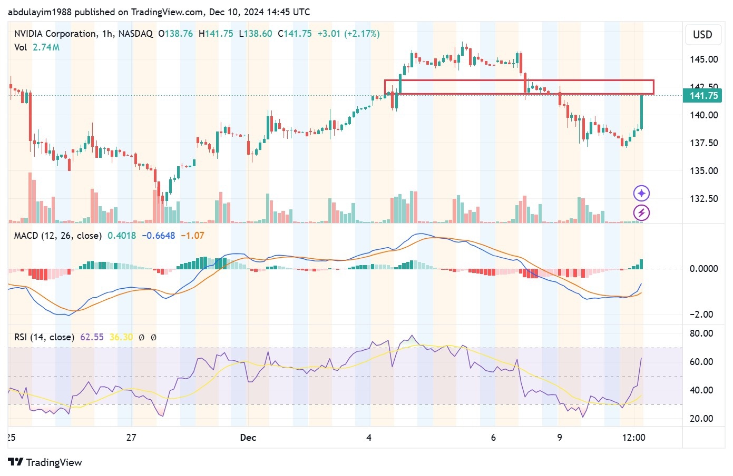Click the 137.50 price axis label

[x=703, y=143]
